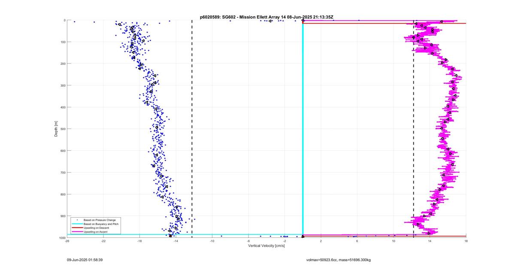The height and width of the screenshot is (267, 515).
Task: Click the velocity axis tick '-18'
Action: (139, 241)
